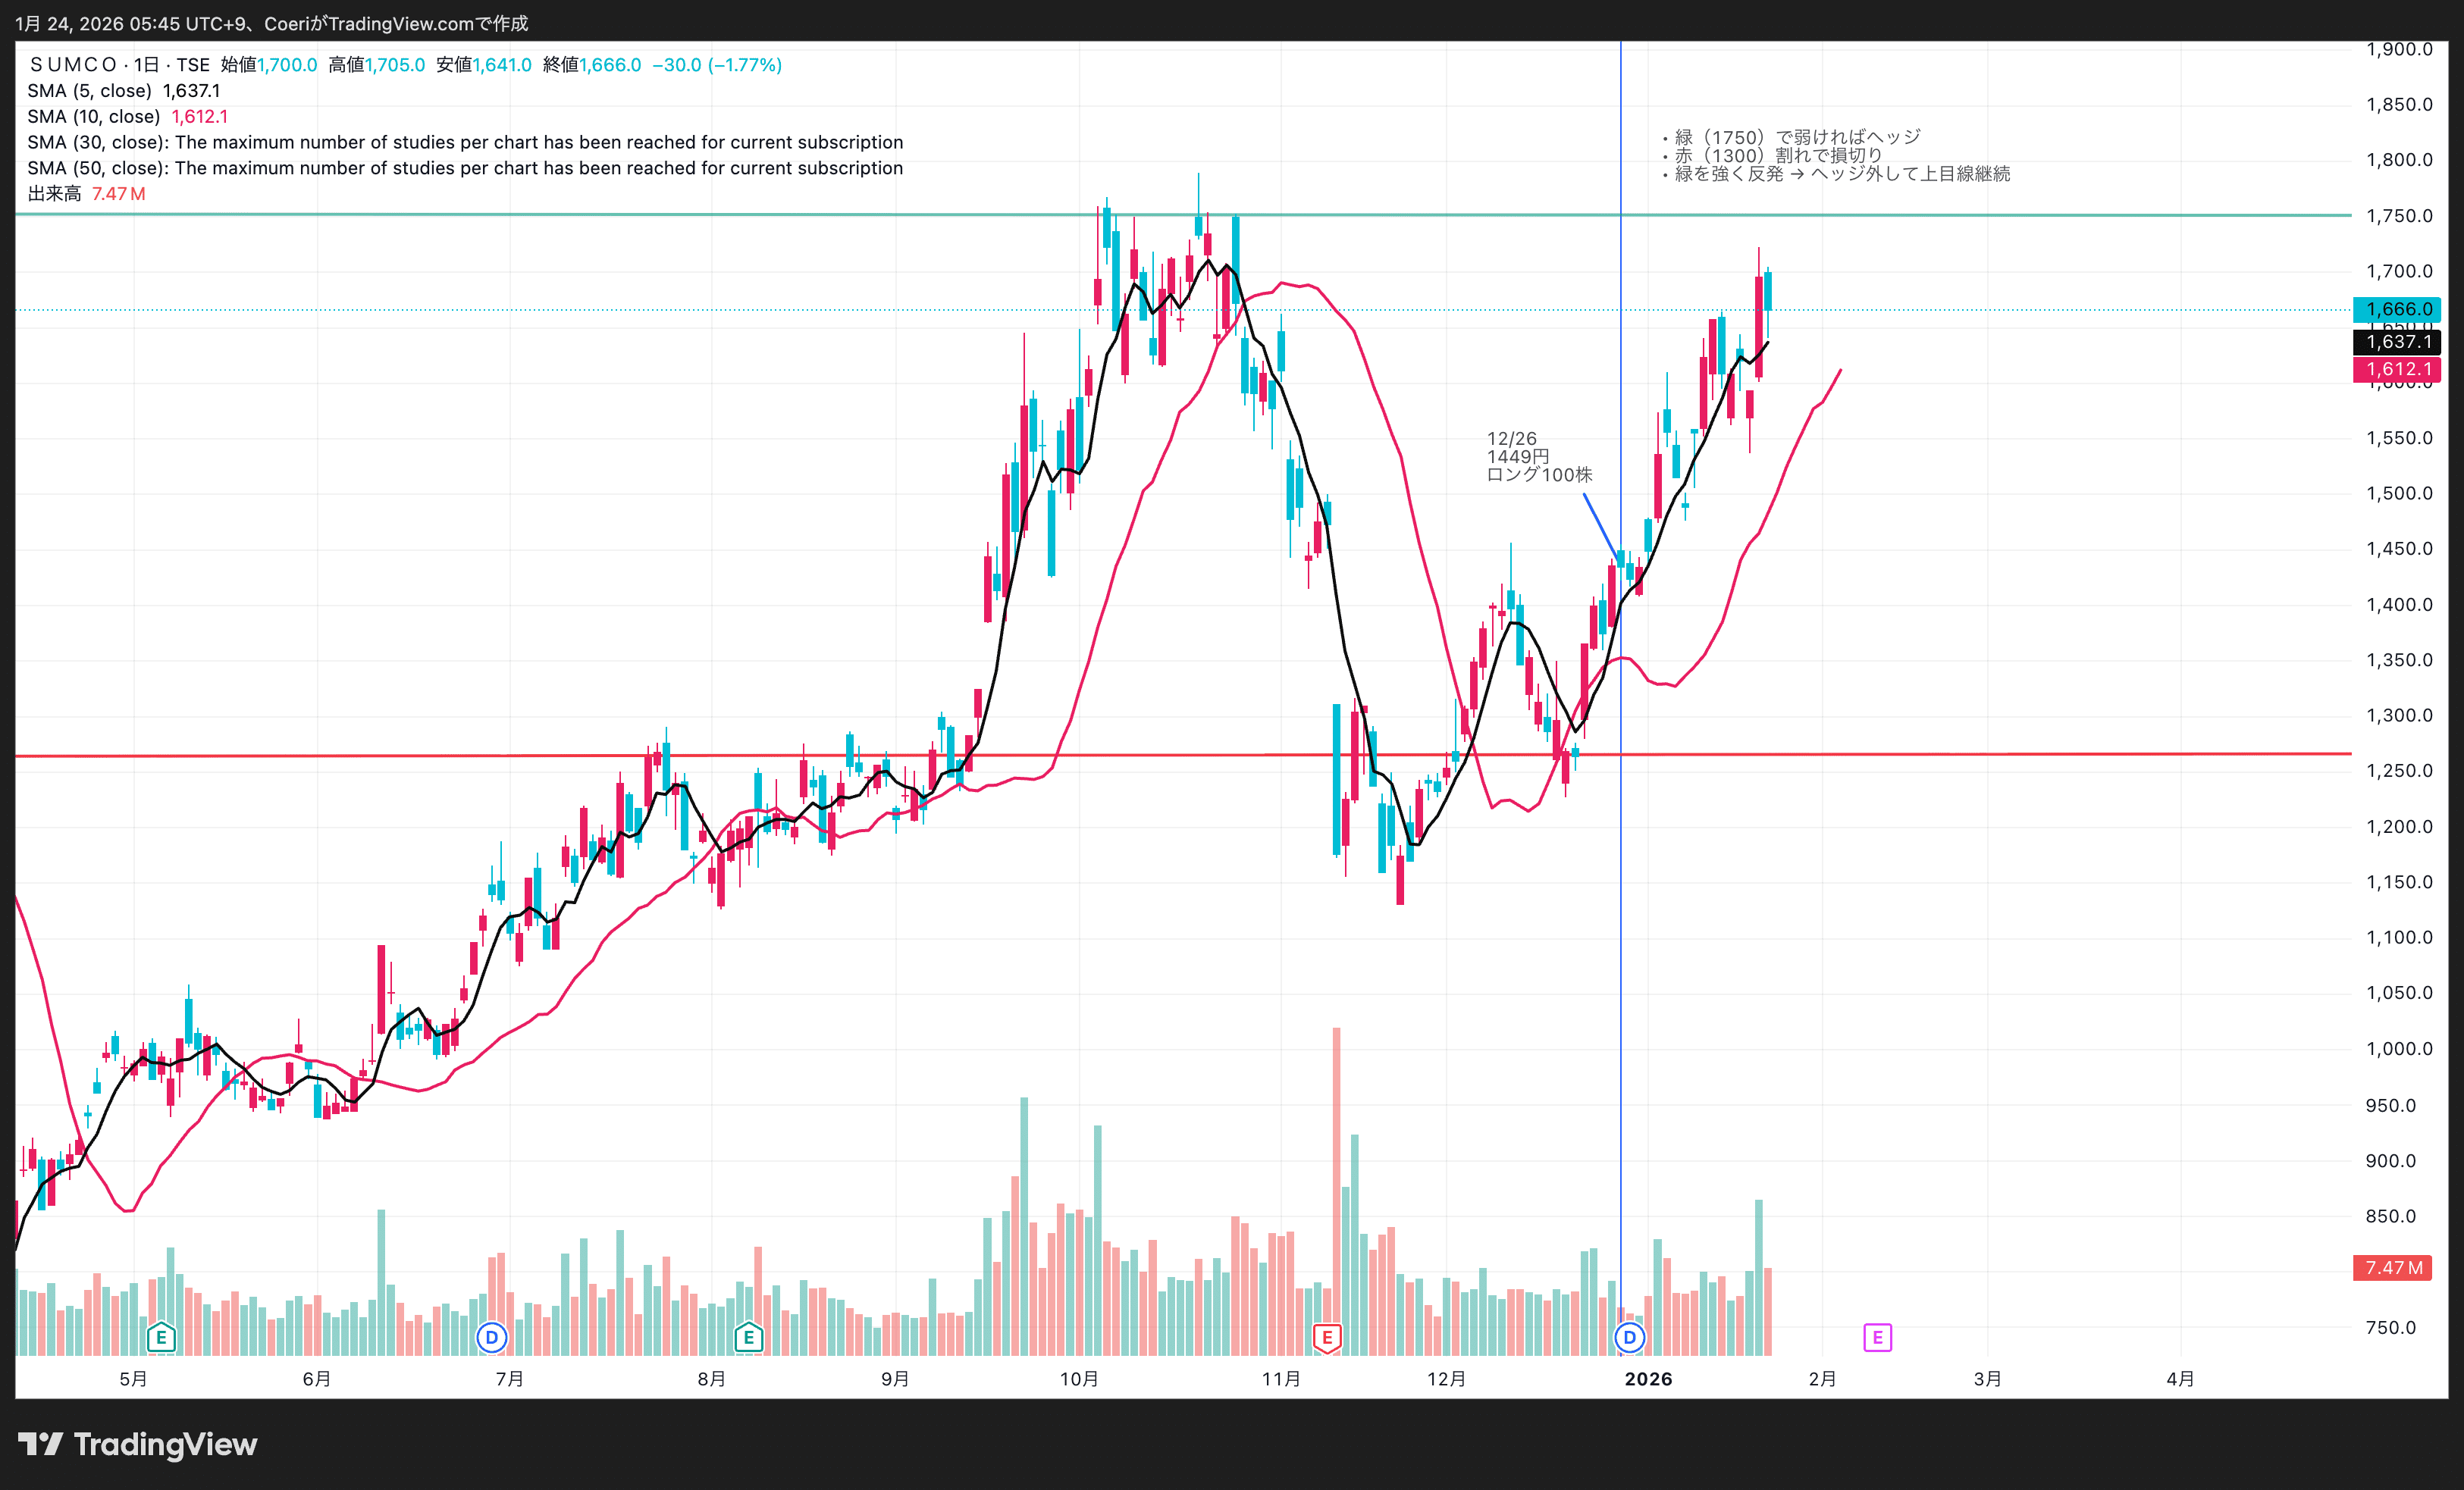Click the black 1,637.1 SMA price label
Image resolution: width=2464 pixels, height=1490 pixels.
pos(2397,342)
